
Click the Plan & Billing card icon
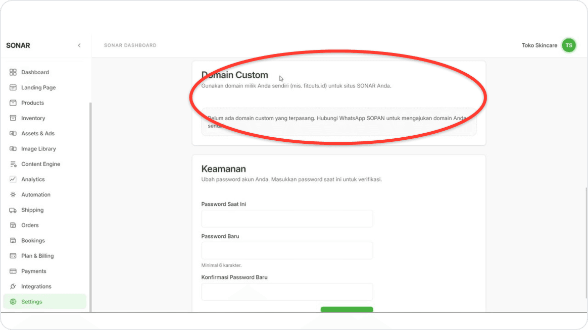(13, 256)
